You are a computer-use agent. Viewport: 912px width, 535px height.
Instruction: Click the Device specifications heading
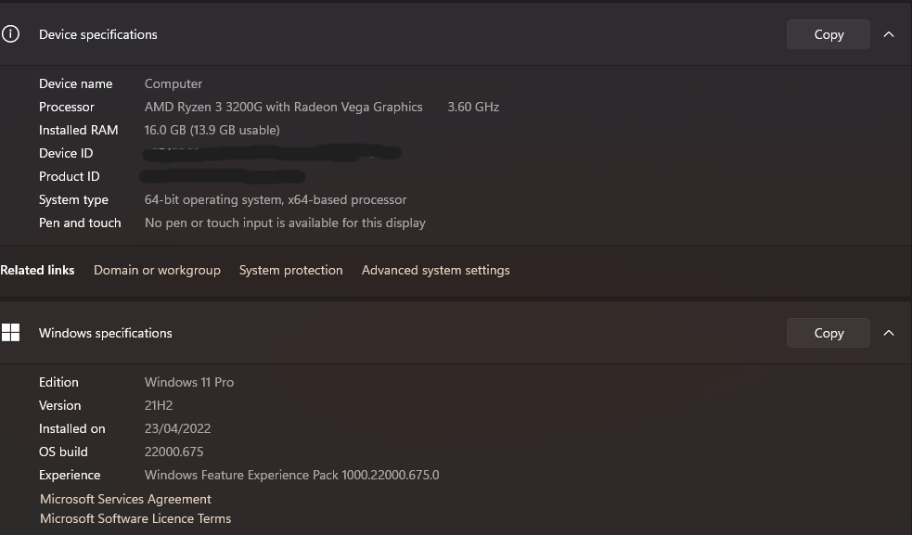98,34
